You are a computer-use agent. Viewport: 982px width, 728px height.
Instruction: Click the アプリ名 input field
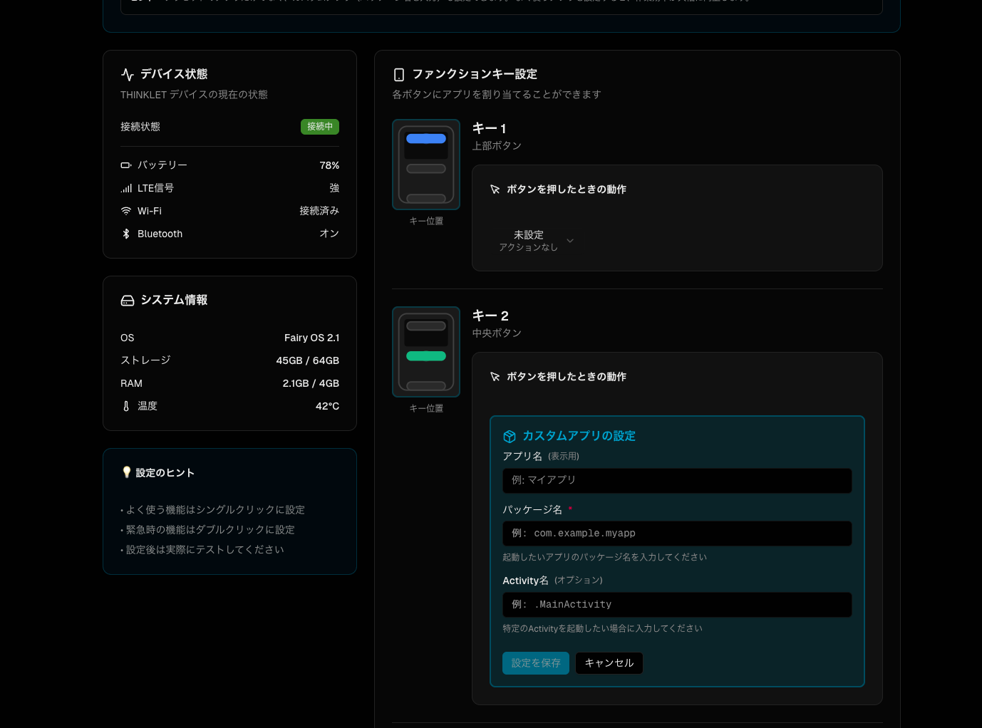677,481
